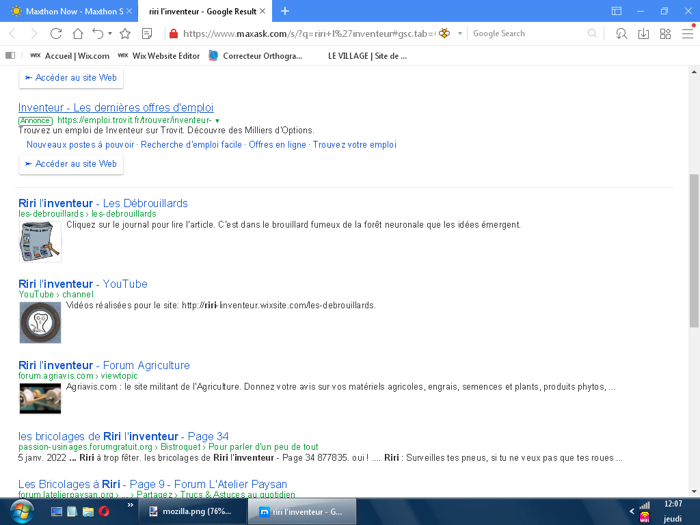Go forward to the next page
Screen dimensions: 700x525
tap(33, 33)
